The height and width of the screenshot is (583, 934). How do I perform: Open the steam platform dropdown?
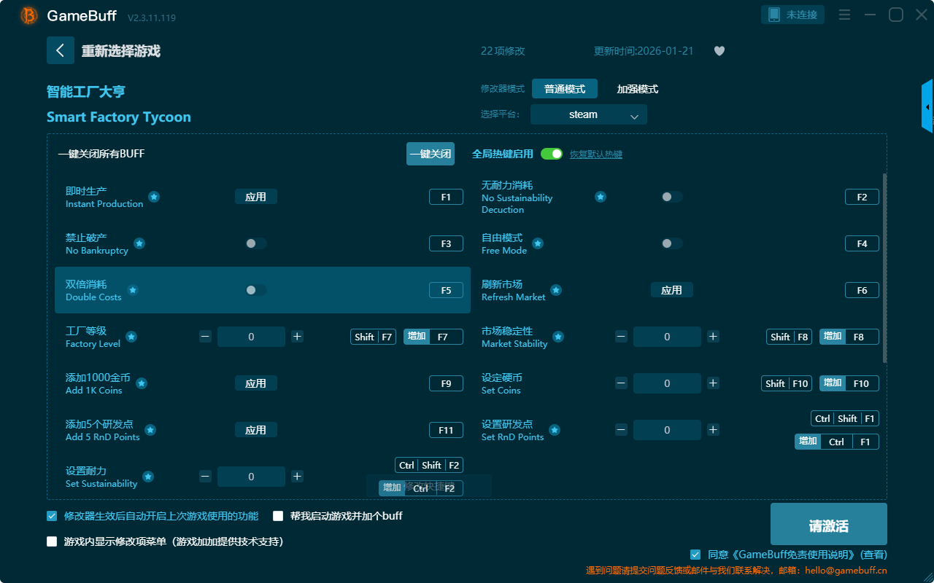(x=588, y=114)
